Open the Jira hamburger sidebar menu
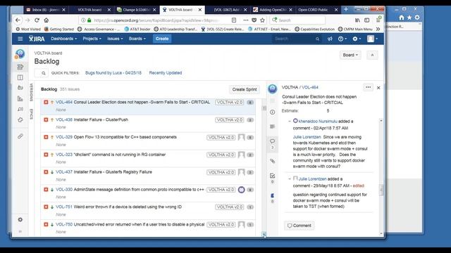 point(20,39)
